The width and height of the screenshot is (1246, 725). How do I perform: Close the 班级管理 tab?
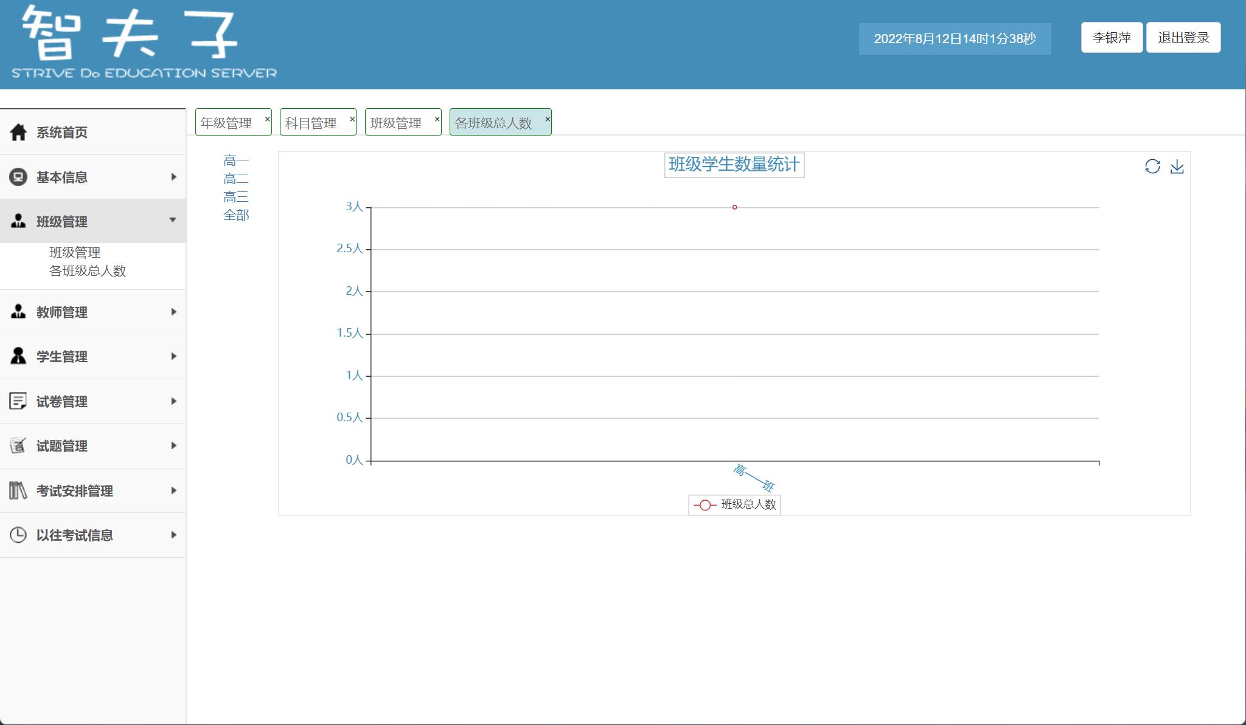click(x=437, y=119)
